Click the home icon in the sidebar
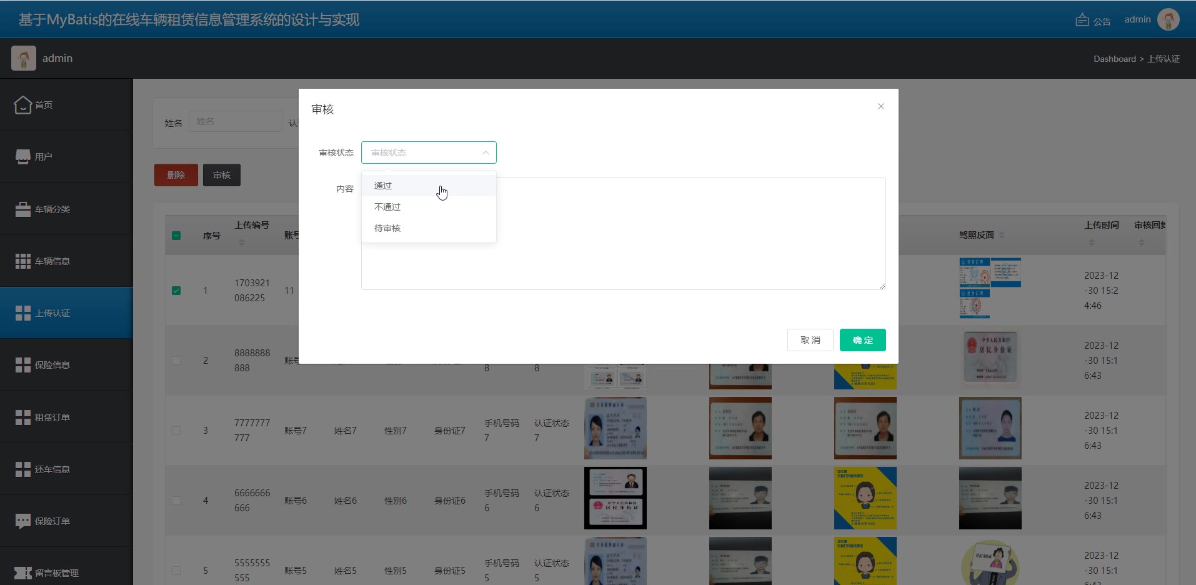Image resolution: width=1196 pixels, height=585 pixels. pos(23,105)
